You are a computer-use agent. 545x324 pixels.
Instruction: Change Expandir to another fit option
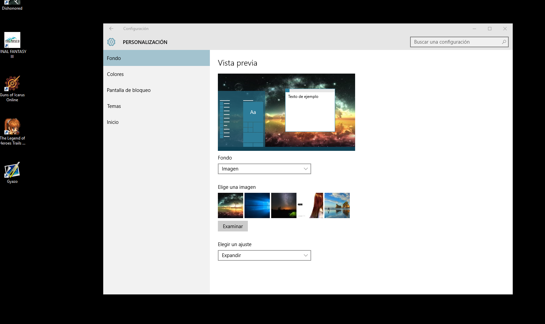pyautogui.click(x=264, y=255)
